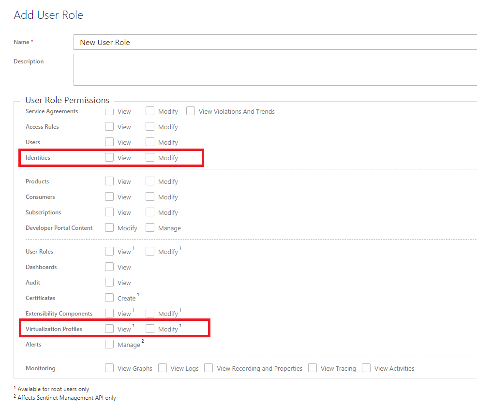Viewport: 477px width, 407px height.
Task: Check View for Products
Action: [x=109, y=181]
